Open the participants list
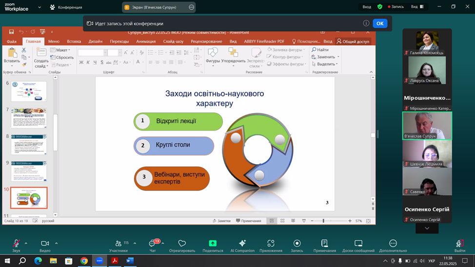Viewport: 475px width, 267px height. click(118, 244)
